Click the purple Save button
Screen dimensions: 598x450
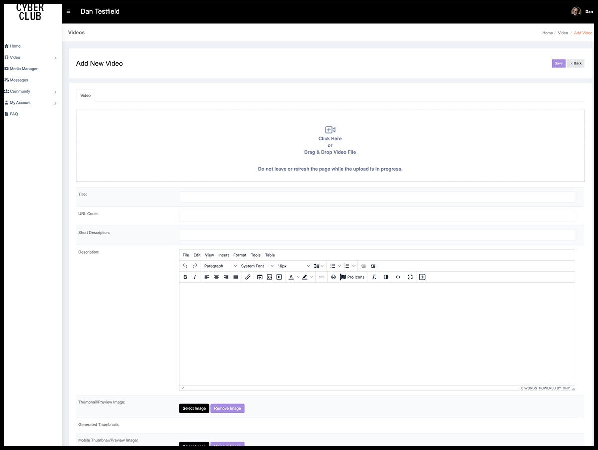(x=558, y=63)
